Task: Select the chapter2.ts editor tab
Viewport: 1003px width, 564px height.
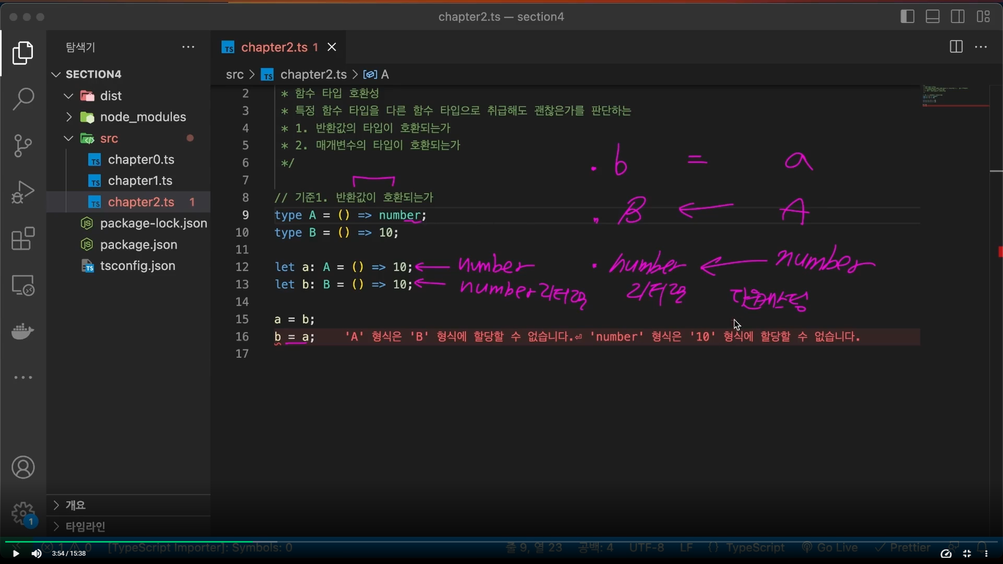Action: click(274, 48)
